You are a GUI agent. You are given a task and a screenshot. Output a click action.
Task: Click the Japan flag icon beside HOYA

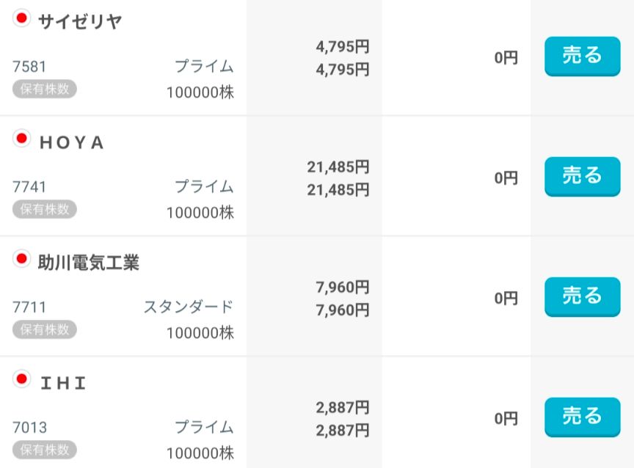[21, 139]
